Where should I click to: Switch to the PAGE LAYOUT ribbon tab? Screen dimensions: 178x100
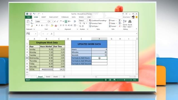(54, 17)
